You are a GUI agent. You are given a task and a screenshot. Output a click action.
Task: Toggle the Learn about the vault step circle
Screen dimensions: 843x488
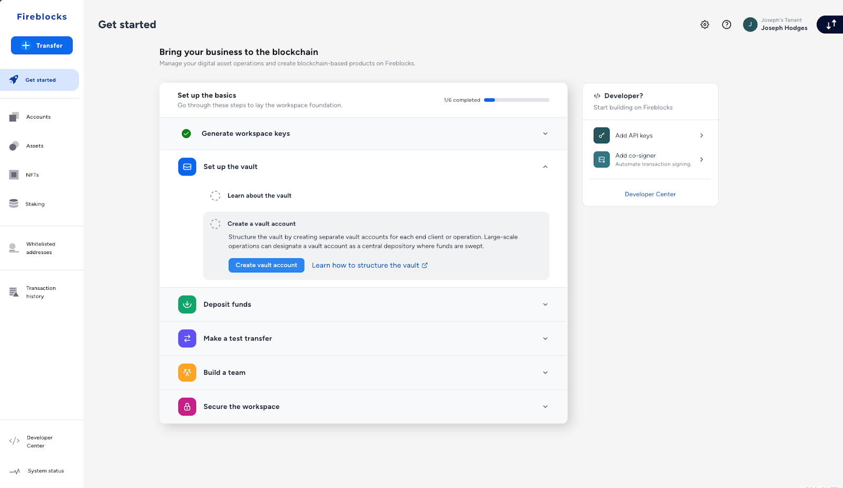pyautogui.click(x=215, y=196)
